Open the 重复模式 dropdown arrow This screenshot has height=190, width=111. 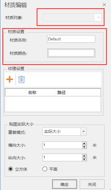(83, 131)
